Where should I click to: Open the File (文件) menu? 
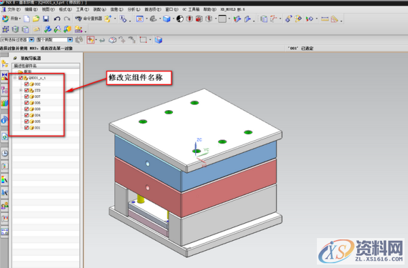14,10
